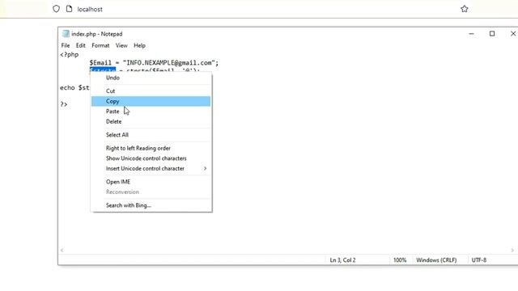Expand the Insert Unicode control character submenu
Viewport: 518px width, 291px height.
point(151,169)
